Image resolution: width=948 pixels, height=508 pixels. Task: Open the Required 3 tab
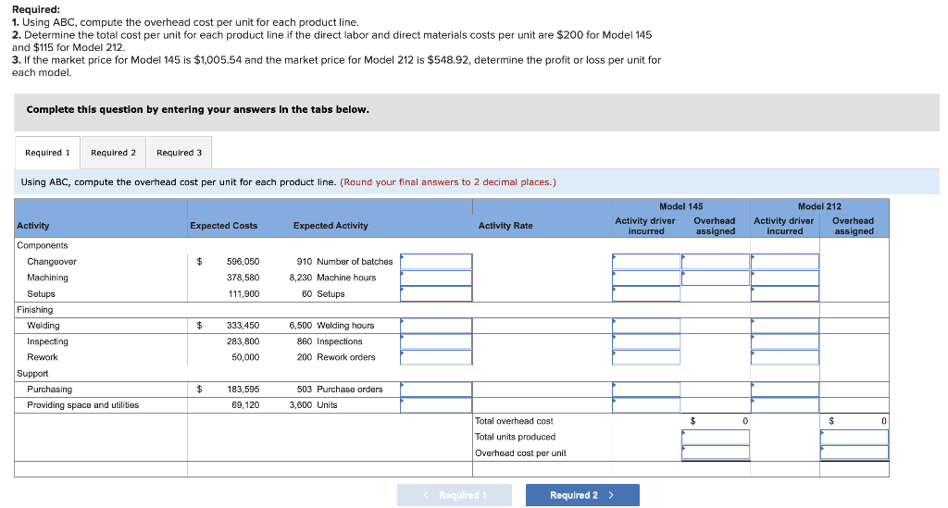(179, 153)
